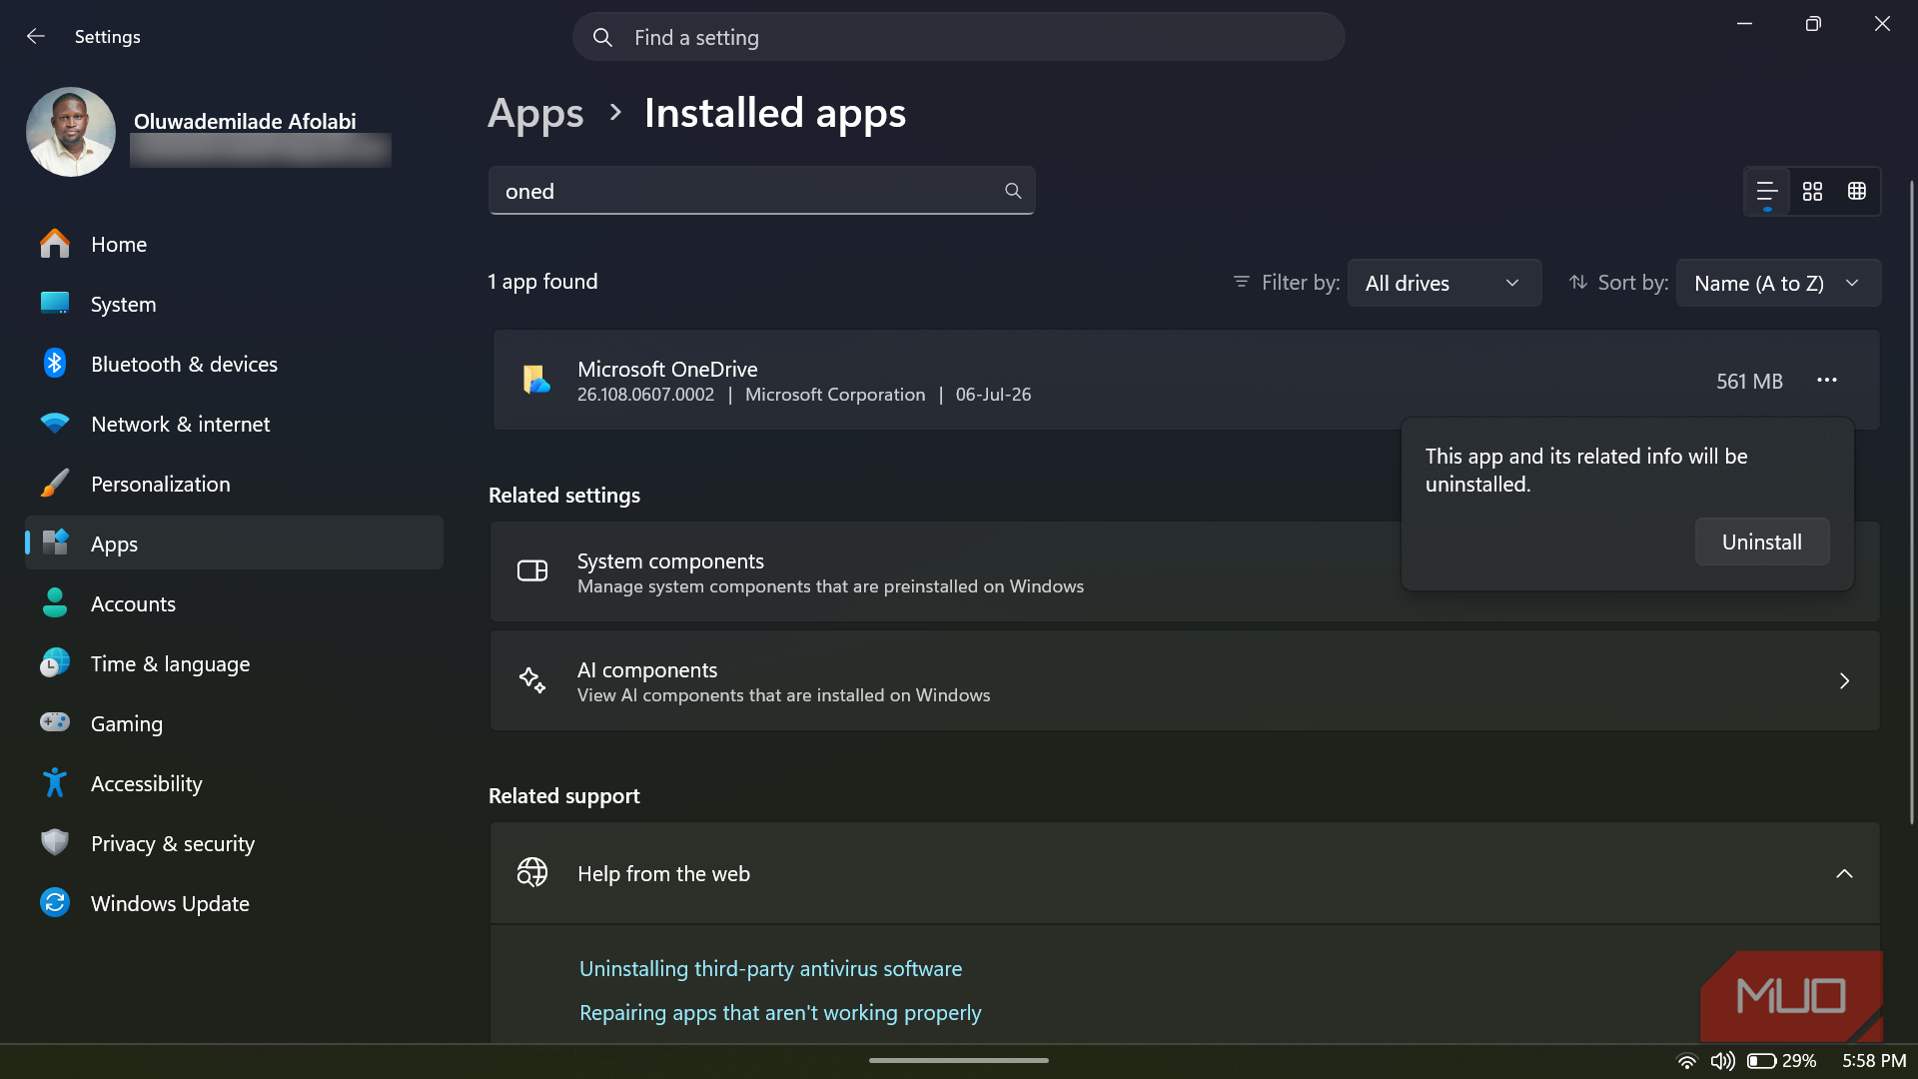
Task: Open Accounts settings
Action: point(234,603)
